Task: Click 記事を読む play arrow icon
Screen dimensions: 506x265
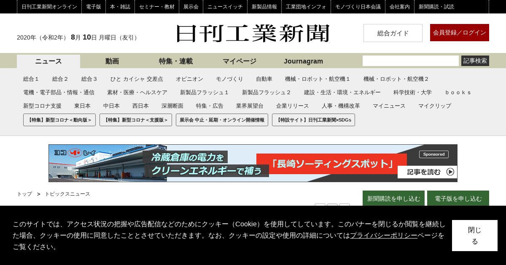Action: click(x=450, y=172)
